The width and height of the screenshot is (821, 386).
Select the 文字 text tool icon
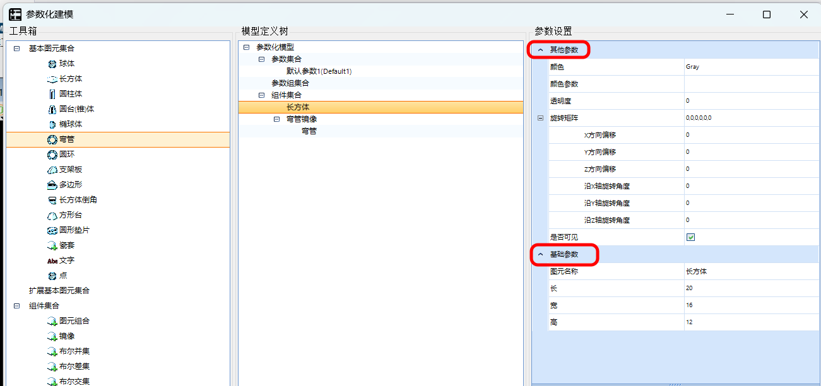pos(52,260)
